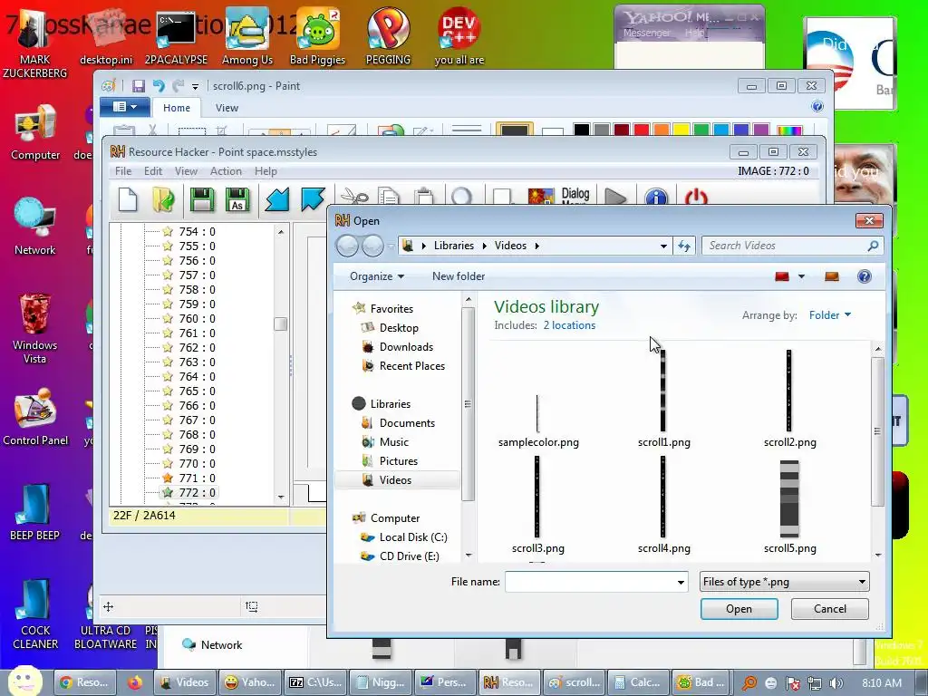
Task: Pick the yellow color swatch in Paint
Action: tap(681, 130)
